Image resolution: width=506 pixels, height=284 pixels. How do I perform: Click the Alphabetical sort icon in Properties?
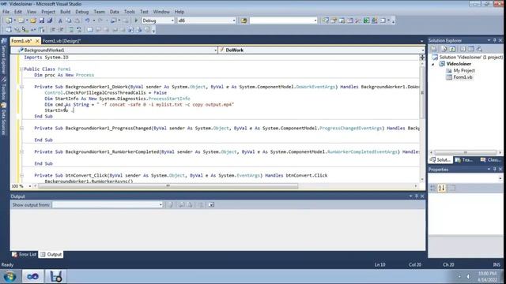pos(442,188)
